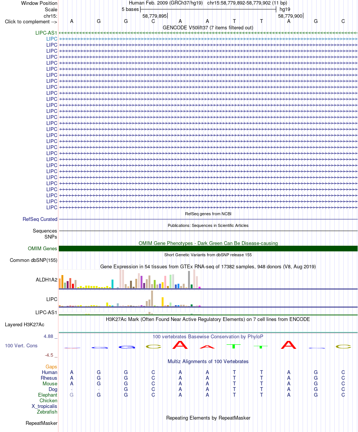This screenshot has height=432, width=358.
Task: Click the ALDH1A2 expression label
Action: [x=46, y=280]
